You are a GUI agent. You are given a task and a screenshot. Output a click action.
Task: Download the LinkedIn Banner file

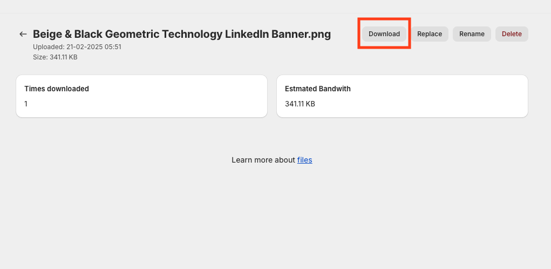(384, 34)
